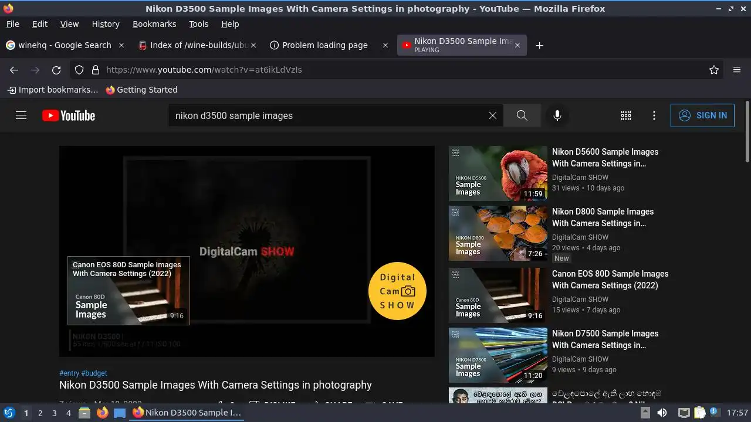The width and height of the screenshot is (751, 422).
Task: Click Import bookmarks toolbar item
Action: click(x=53, y=90)
